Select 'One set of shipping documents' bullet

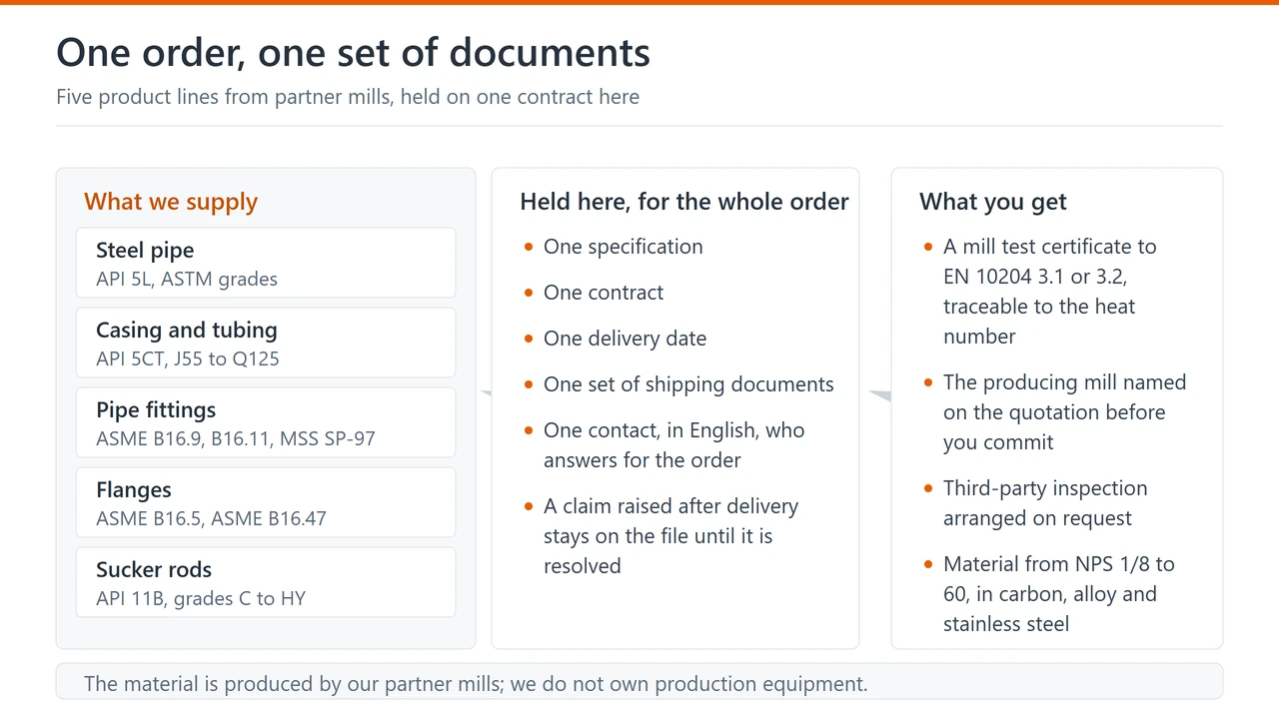688,384
